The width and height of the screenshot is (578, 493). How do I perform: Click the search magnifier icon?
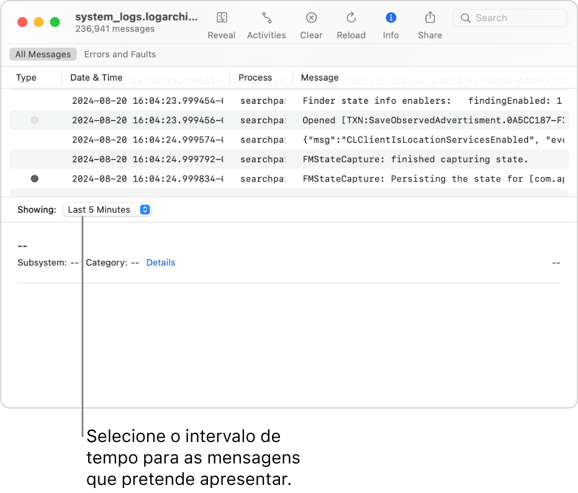click(x=466, y=18)
